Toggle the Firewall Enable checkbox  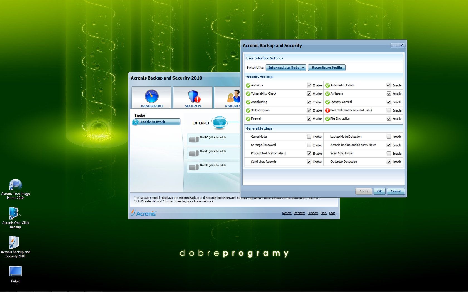309,119
